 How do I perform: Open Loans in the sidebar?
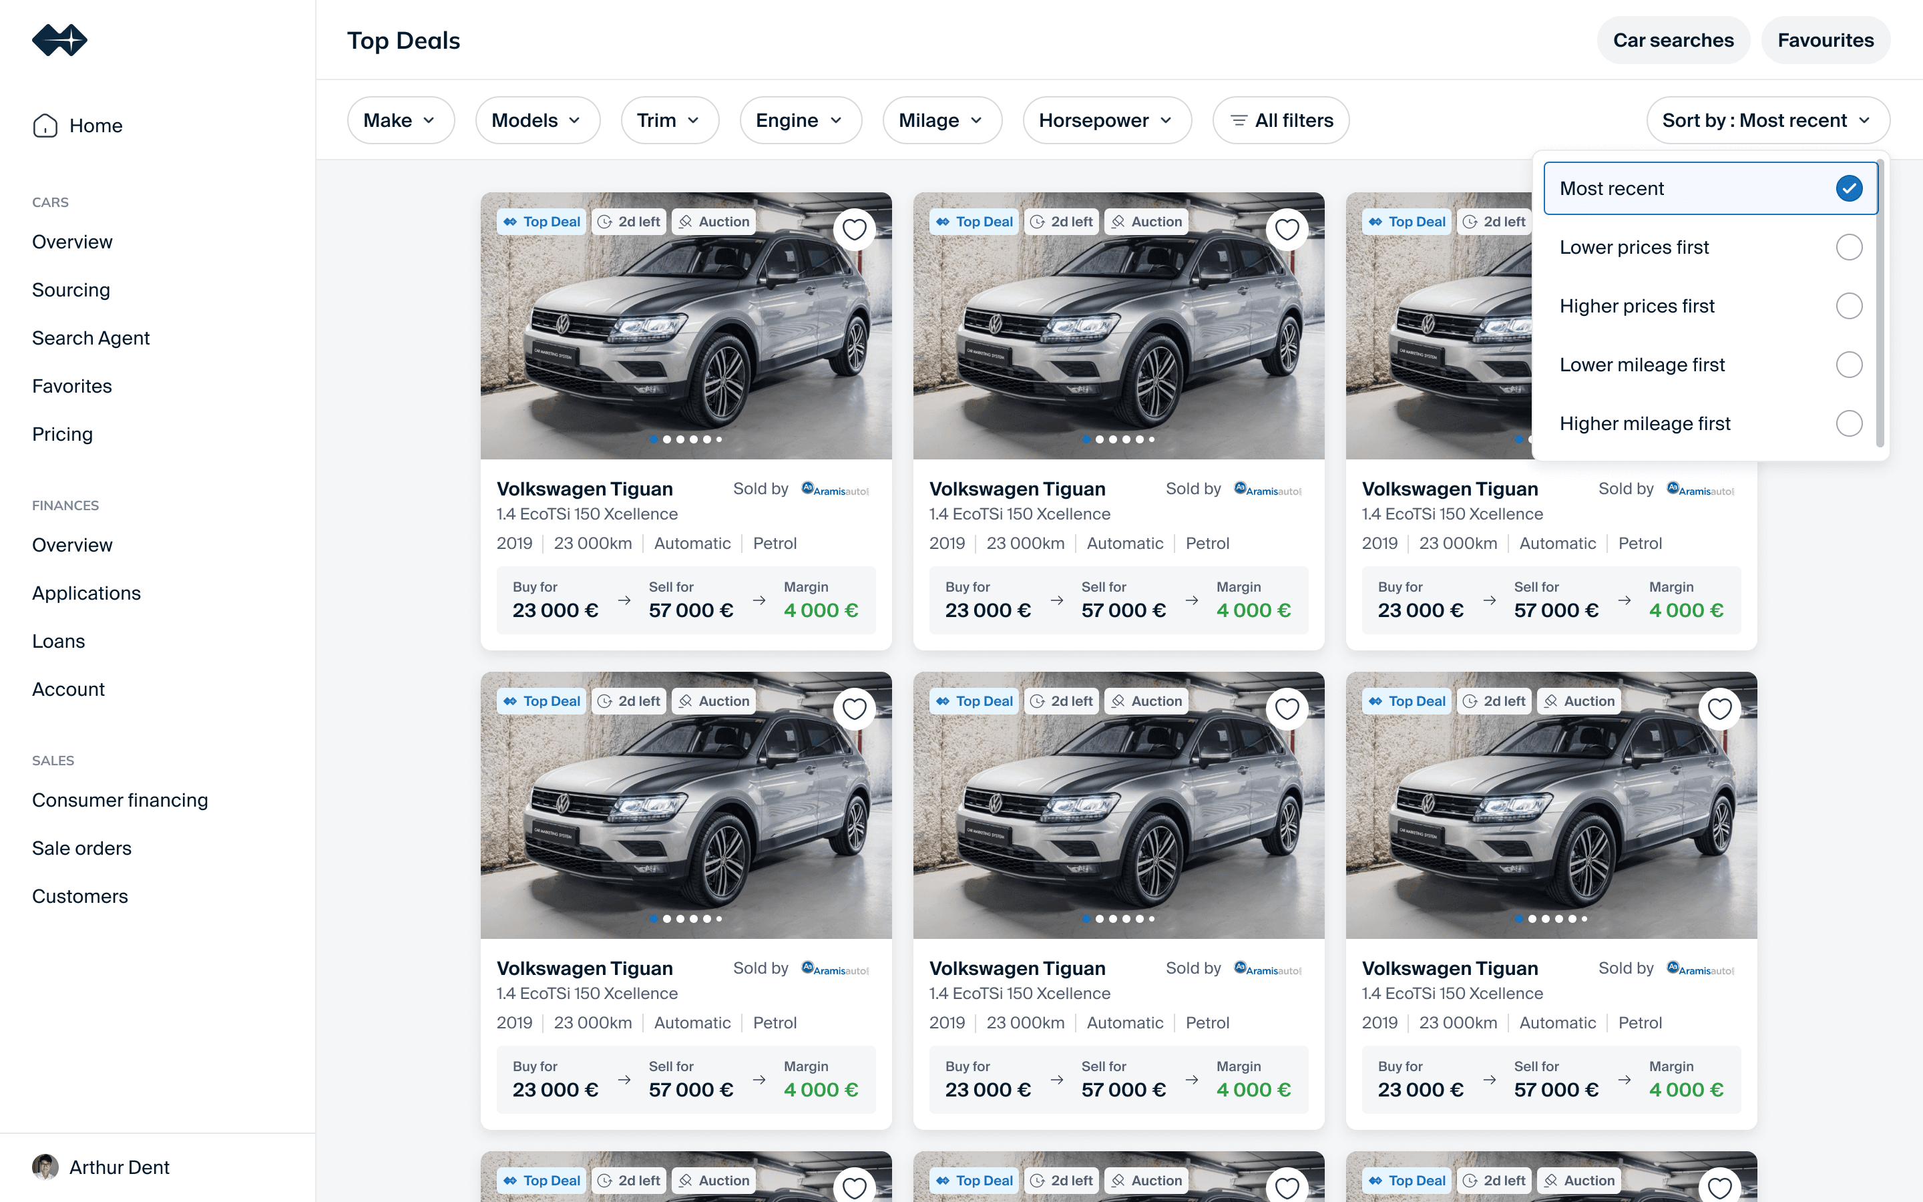coord(58,641)
